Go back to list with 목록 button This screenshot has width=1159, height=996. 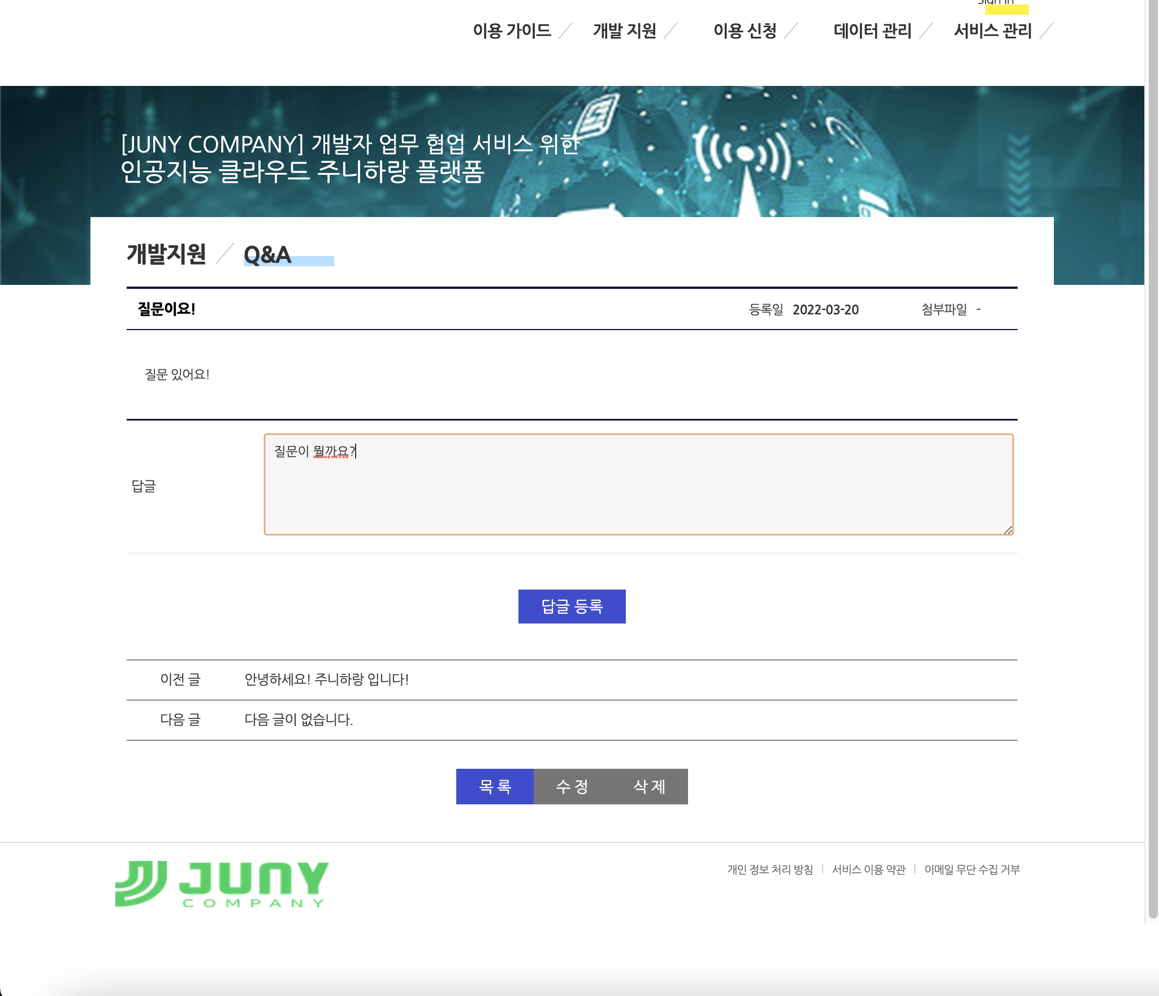coord(495,786)
